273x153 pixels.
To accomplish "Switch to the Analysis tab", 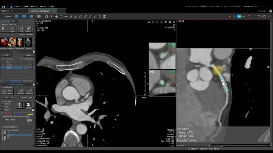I will tap(5, 21).
